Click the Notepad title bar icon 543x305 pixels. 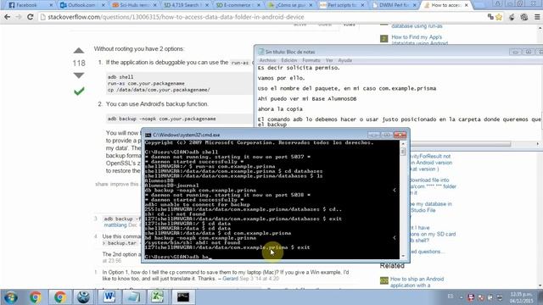[x=260, y=52]
